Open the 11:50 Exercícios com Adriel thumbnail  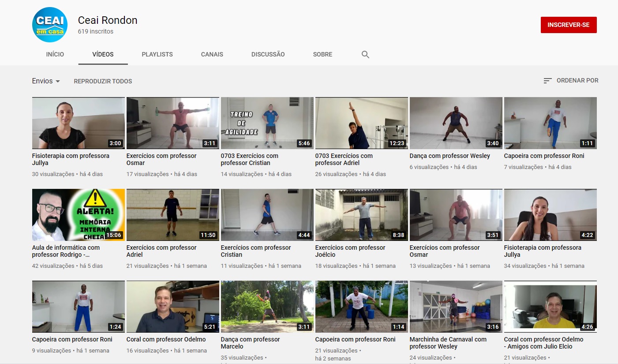(173, 215)
